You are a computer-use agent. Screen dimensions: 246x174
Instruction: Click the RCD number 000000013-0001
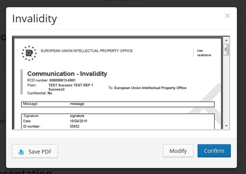click(63, 80)
